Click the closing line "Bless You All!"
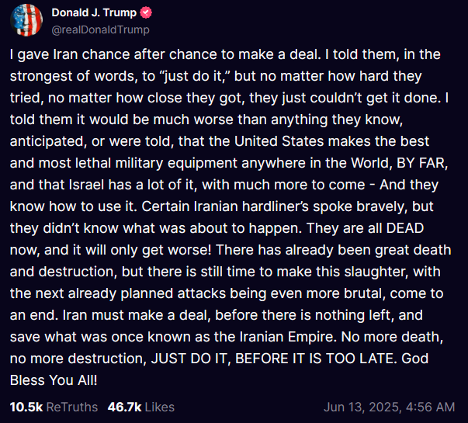Viewport: 468px width, 423px height. pos(54,380)
